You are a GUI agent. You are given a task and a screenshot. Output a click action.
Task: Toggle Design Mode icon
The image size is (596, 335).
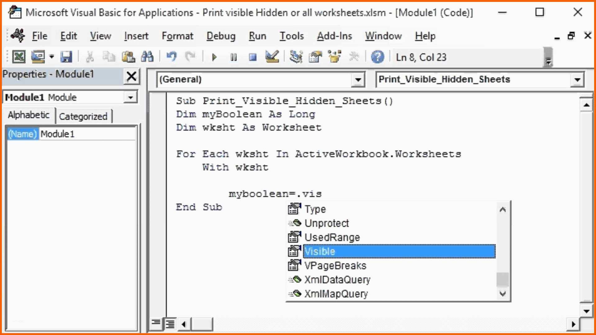pyautogui.click(x=272, y=57)
